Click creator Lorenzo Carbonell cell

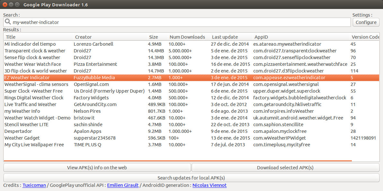pos(93,44)
